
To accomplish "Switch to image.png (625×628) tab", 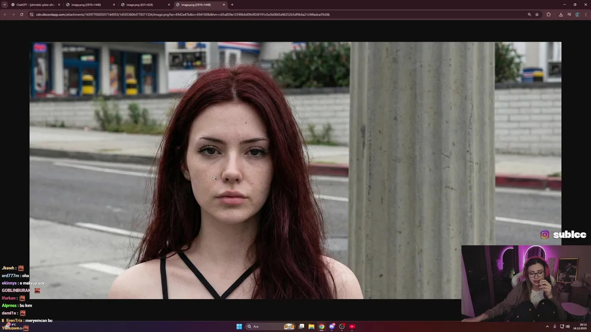I will click(x=145, y=5).
